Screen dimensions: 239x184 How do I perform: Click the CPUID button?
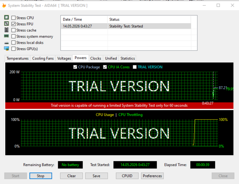click(127, 176)
